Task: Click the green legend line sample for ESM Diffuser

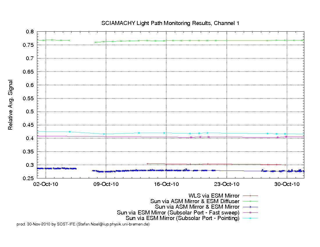Action: click(x=250, y=201)
